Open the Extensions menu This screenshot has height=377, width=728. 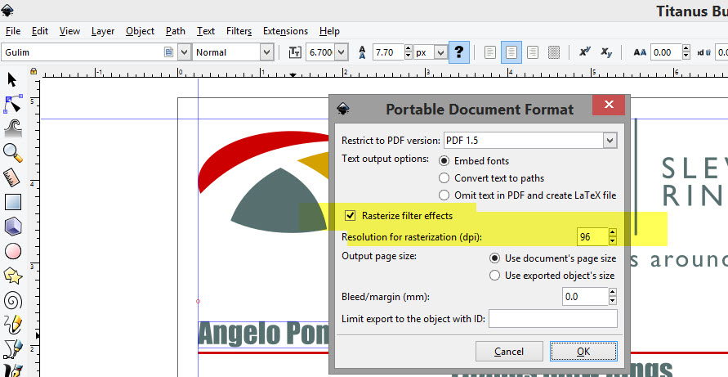[x=285, y=31]
